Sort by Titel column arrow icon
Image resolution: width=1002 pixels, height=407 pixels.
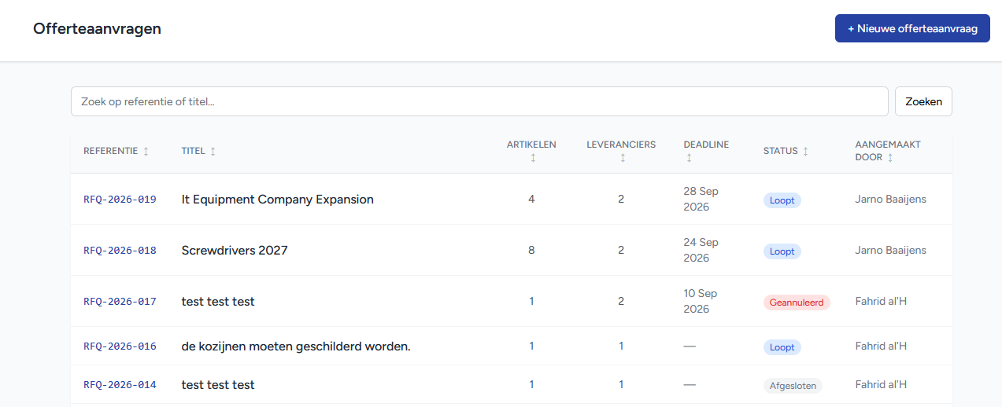(213, 151)
